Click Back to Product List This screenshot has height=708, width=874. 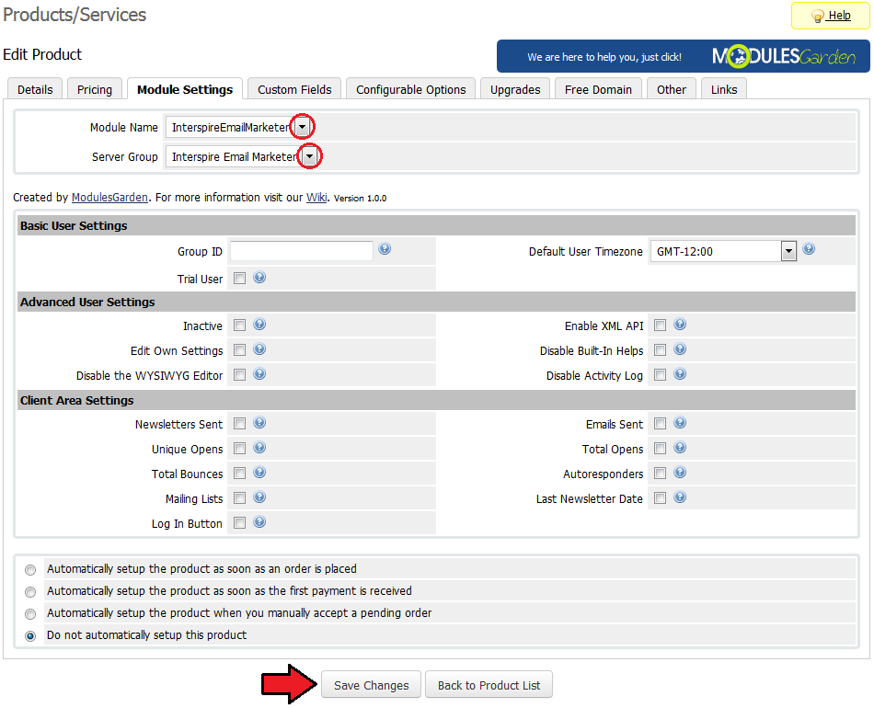coord(489,685)
